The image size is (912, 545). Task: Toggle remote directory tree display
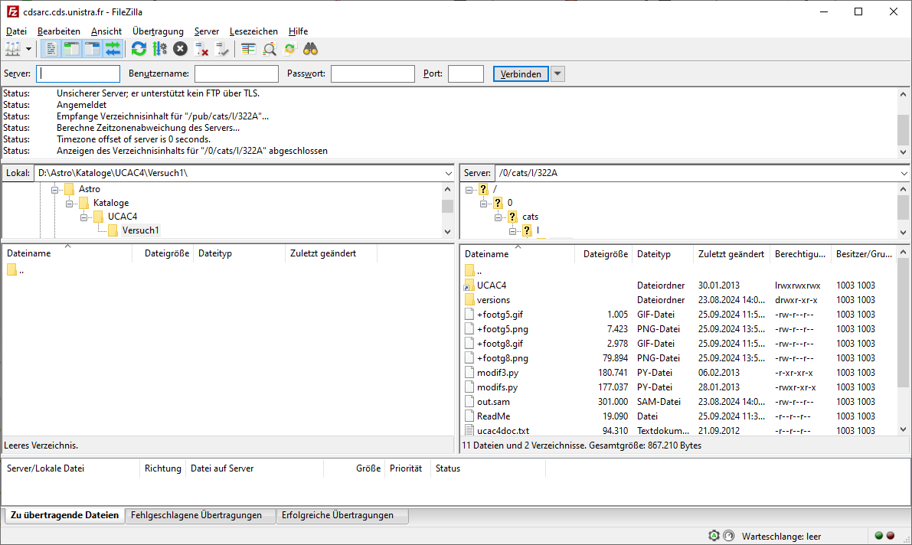point(92,50)
